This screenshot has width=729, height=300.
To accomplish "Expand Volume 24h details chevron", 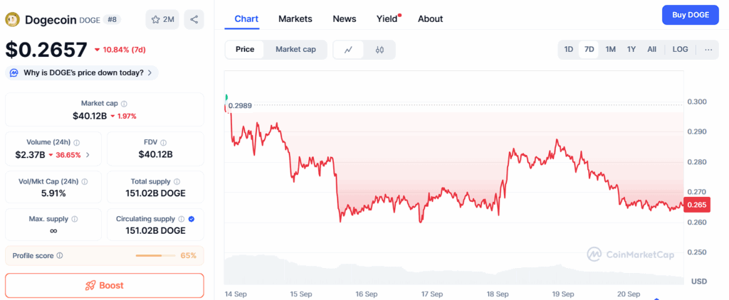I will [88, 154].
